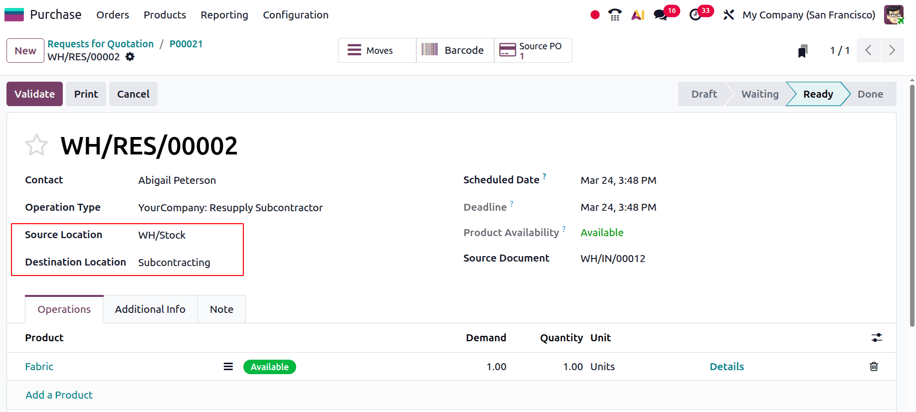Go to previous record arrow
Image resolution: width=916 pixels, height=412 pixels.
click(x=868, y=50)
